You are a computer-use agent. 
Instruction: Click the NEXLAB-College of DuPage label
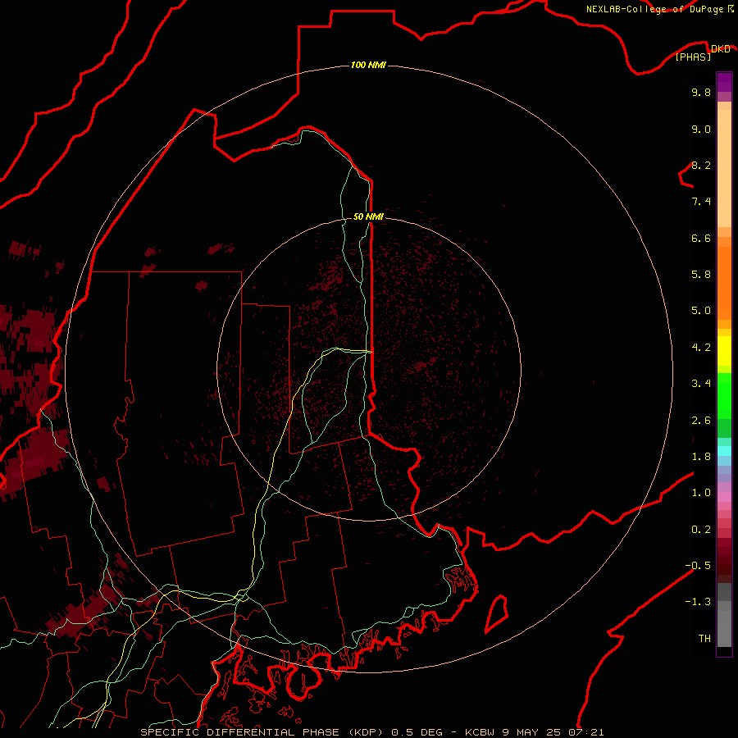(659, 9)
